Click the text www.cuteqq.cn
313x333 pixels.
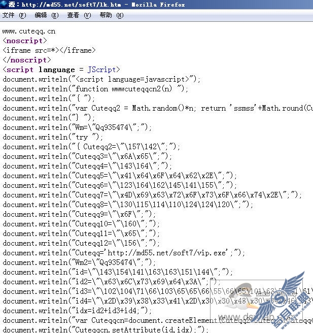pyautogui.click(x=29, y=31)
